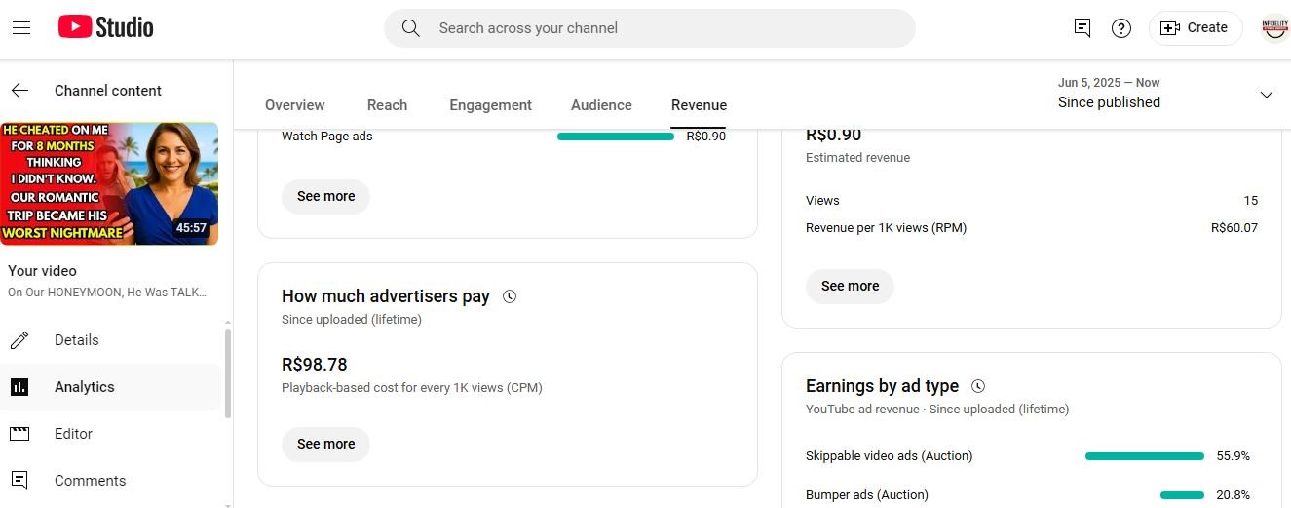Go back with Channel content arrow
The height and width of the screenshot is (508, 1291).
19,91
